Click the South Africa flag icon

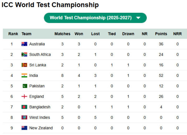click(24, 55)
